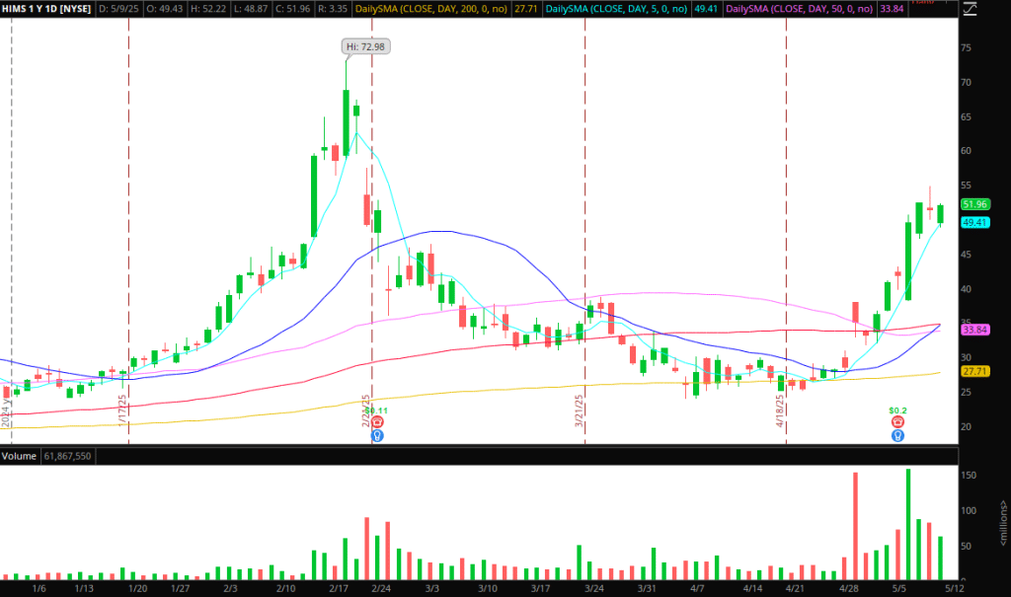Viewport: 1011px width, 597px height.
Task: Select the DailySMA 200 study label
Action: [431, 9]
